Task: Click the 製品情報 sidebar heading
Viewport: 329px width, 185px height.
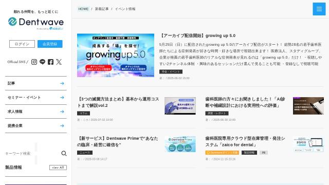Action: click(x=13, y=168)
